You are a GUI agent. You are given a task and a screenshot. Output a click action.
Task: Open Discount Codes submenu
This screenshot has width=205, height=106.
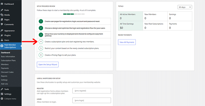click(x=7, y=72)
